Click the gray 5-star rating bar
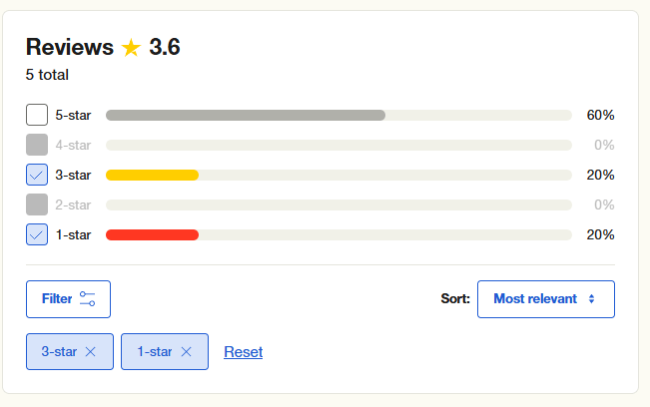650x407 pixels. 246,115
